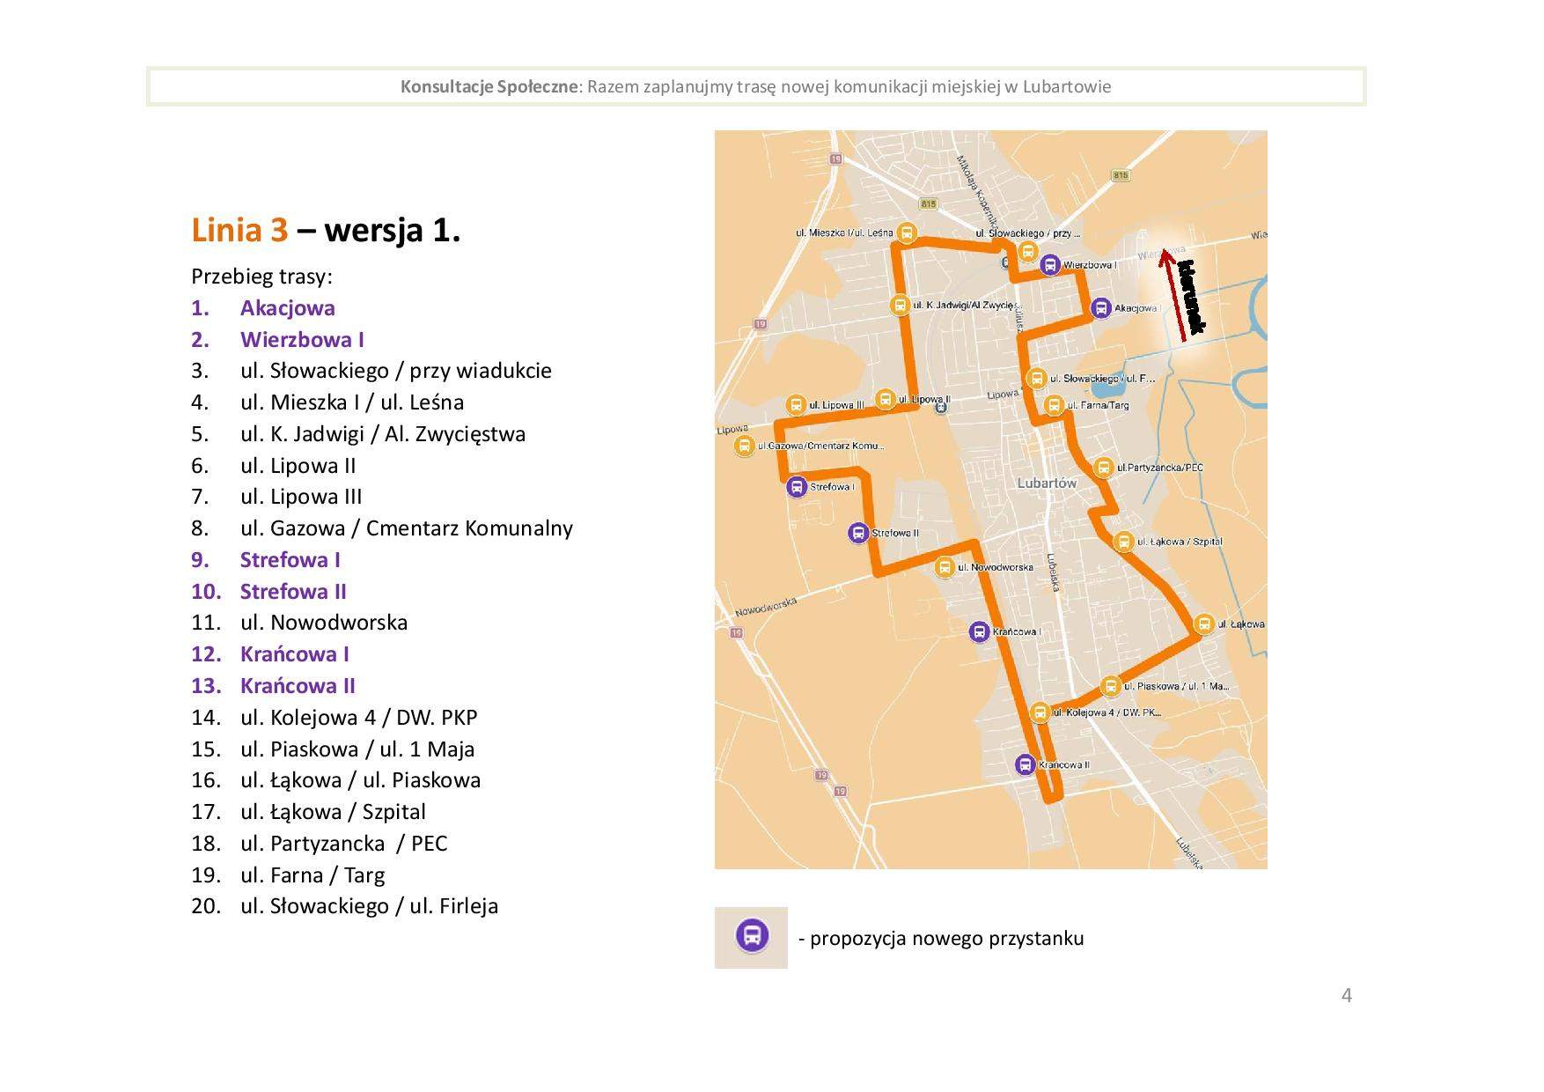Click list item 6 'ul. Lipowa II'
1544x1092 pixels.
click(274, 466)
